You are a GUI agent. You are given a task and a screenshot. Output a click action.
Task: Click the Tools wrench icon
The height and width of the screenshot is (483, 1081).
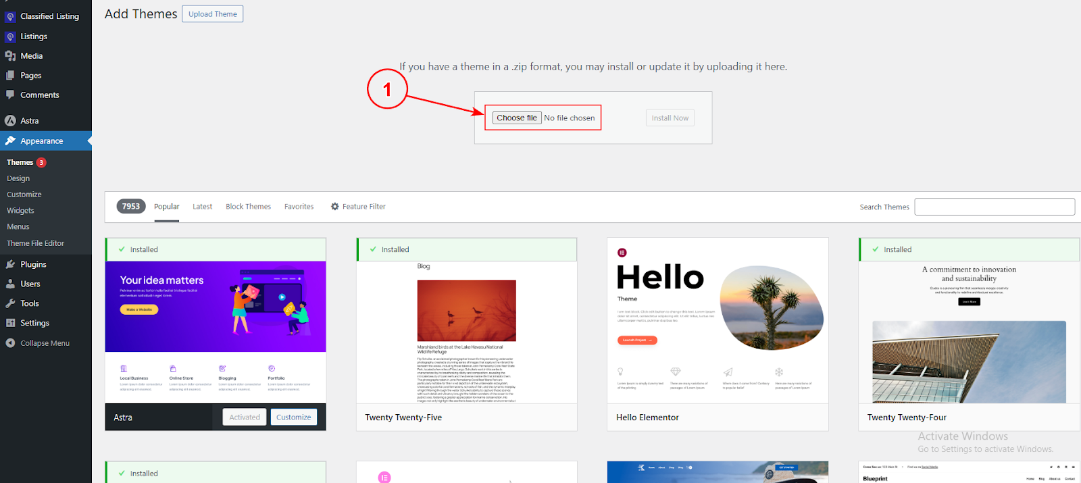pyautogui.click(x=10, y=304)
